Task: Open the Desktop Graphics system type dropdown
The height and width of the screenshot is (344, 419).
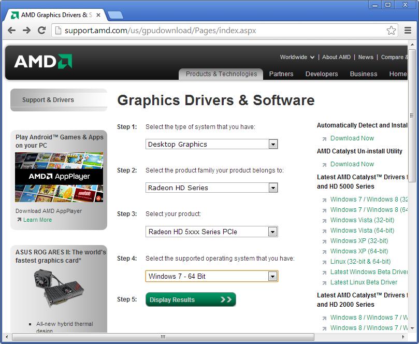Action: [212, 145]
